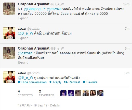Expand the top tweet from 14m ago

coord(23,18)
